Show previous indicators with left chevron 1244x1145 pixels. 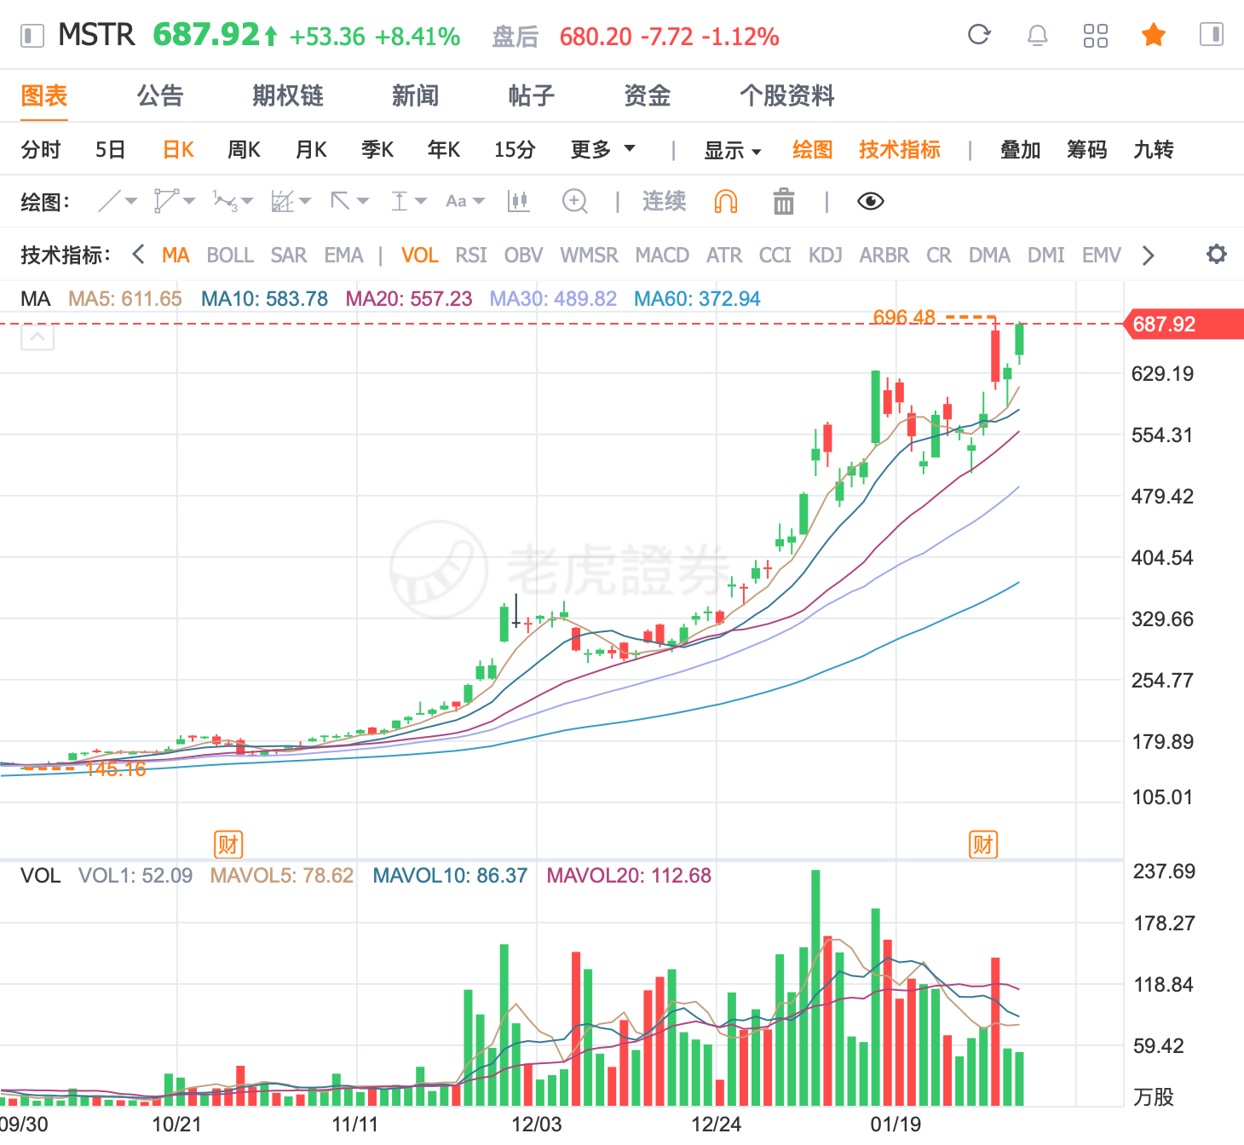[138, 254]
